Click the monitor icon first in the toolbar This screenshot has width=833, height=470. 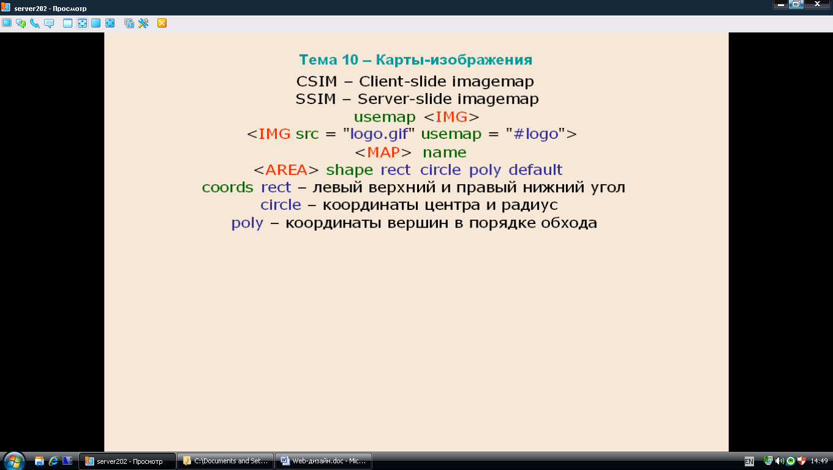(7, 23)
